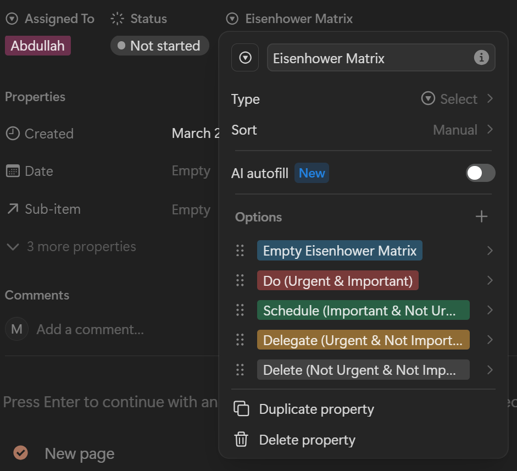Image resolution: width=517 pixels, height=471 pixels.
Task: Click the orange checkmark icon next to New page
Action: point(20,452)
